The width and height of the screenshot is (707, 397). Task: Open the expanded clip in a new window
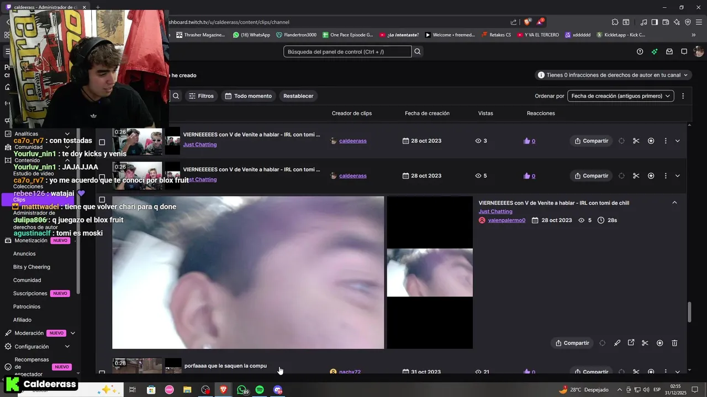coord(631,343)
